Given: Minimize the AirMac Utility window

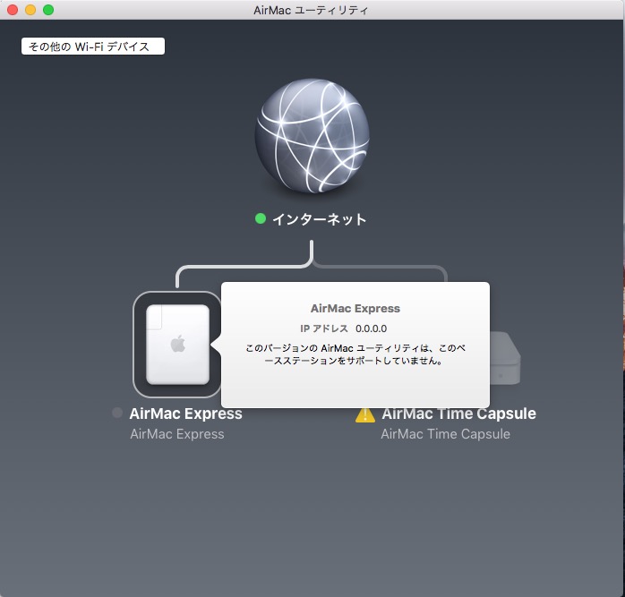Looking at the screenshot, I should click(x=30, y=10).
